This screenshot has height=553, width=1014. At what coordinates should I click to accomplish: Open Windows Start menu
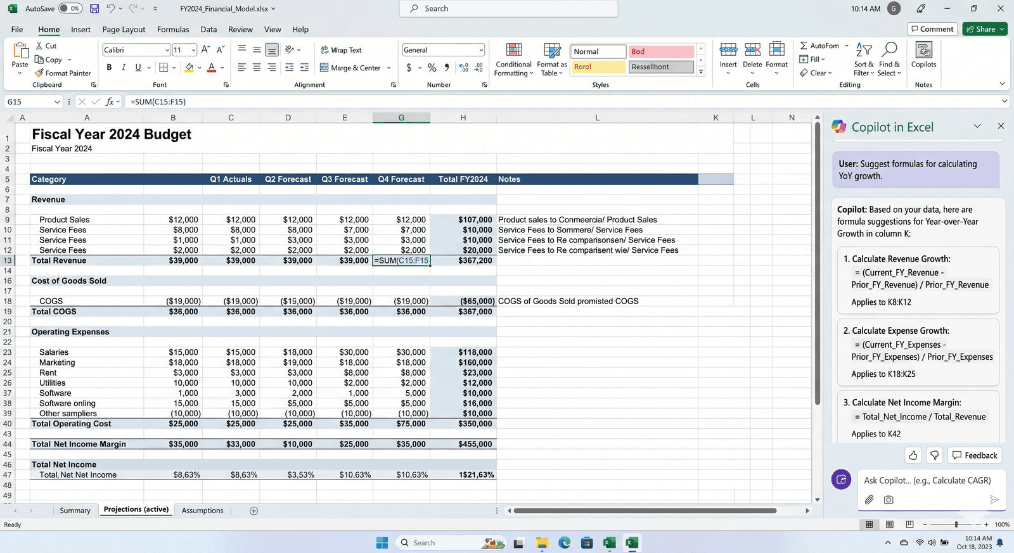[x=382, y=543]
